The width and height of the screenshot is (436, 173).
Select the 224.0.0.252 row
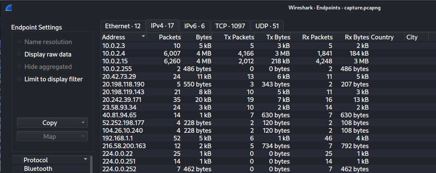268,169
